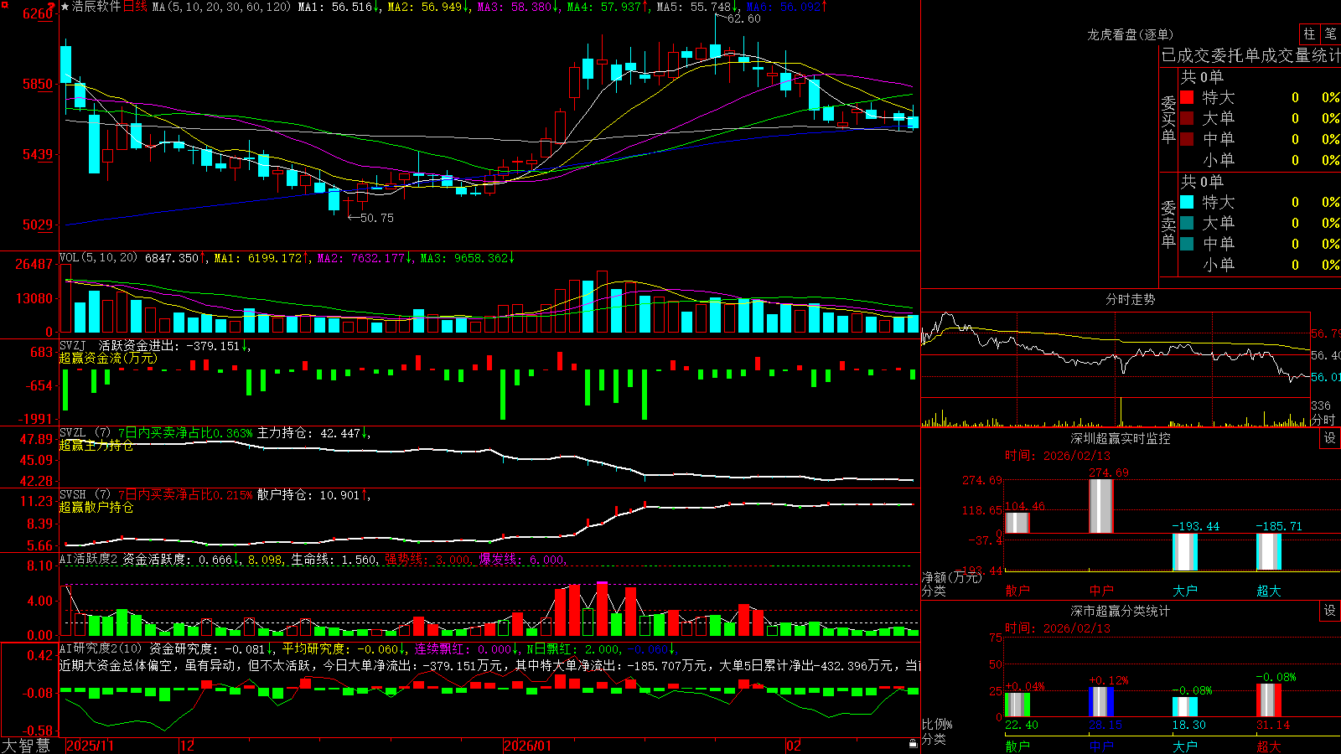
Task: Click the 超大 31.14 bar in 深市超赢分类统计
Action: 1268,700
